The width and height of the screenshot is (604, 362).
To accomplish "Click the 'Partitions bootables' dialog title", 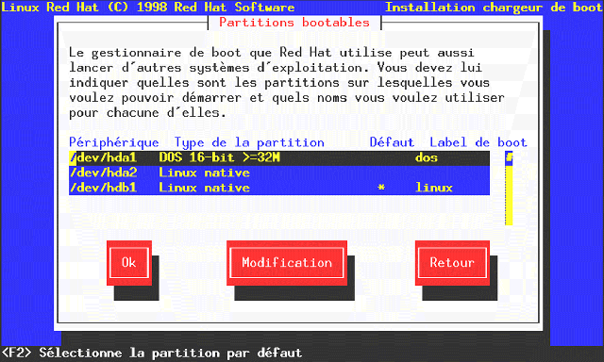I will click(x=294, y=23).
